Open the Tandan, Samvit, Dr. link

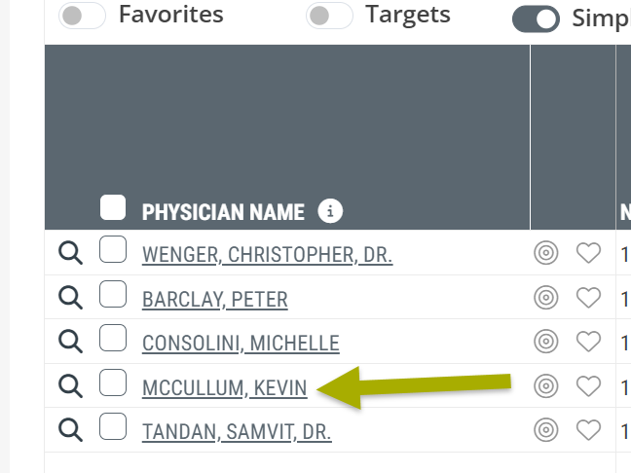point(237,432)
